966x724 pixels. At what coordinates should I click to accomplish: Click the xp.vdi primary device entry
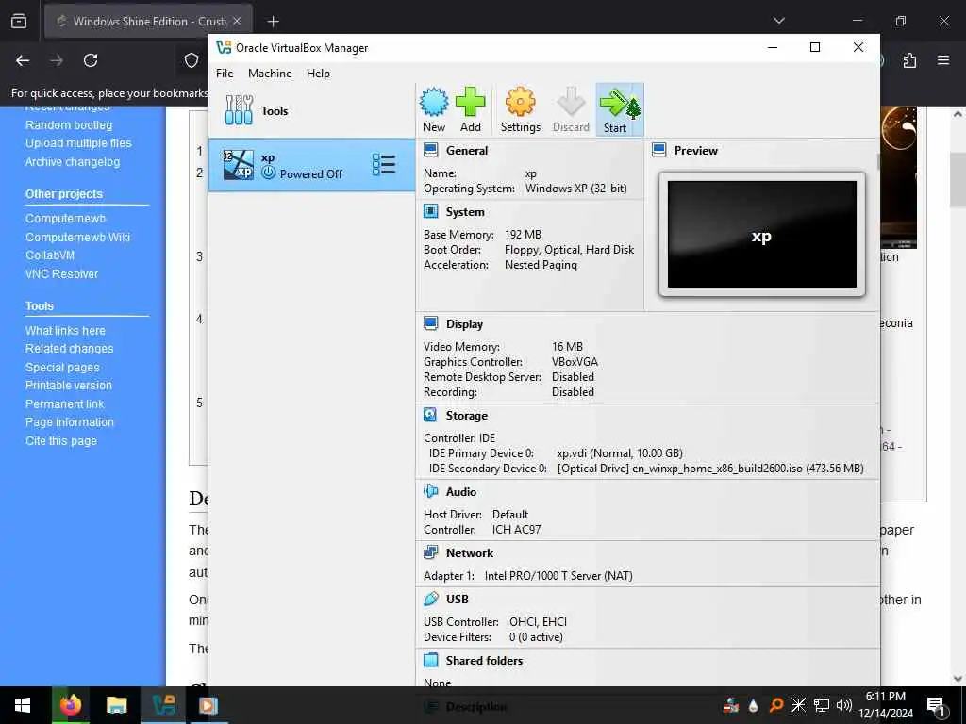[620, 453]
